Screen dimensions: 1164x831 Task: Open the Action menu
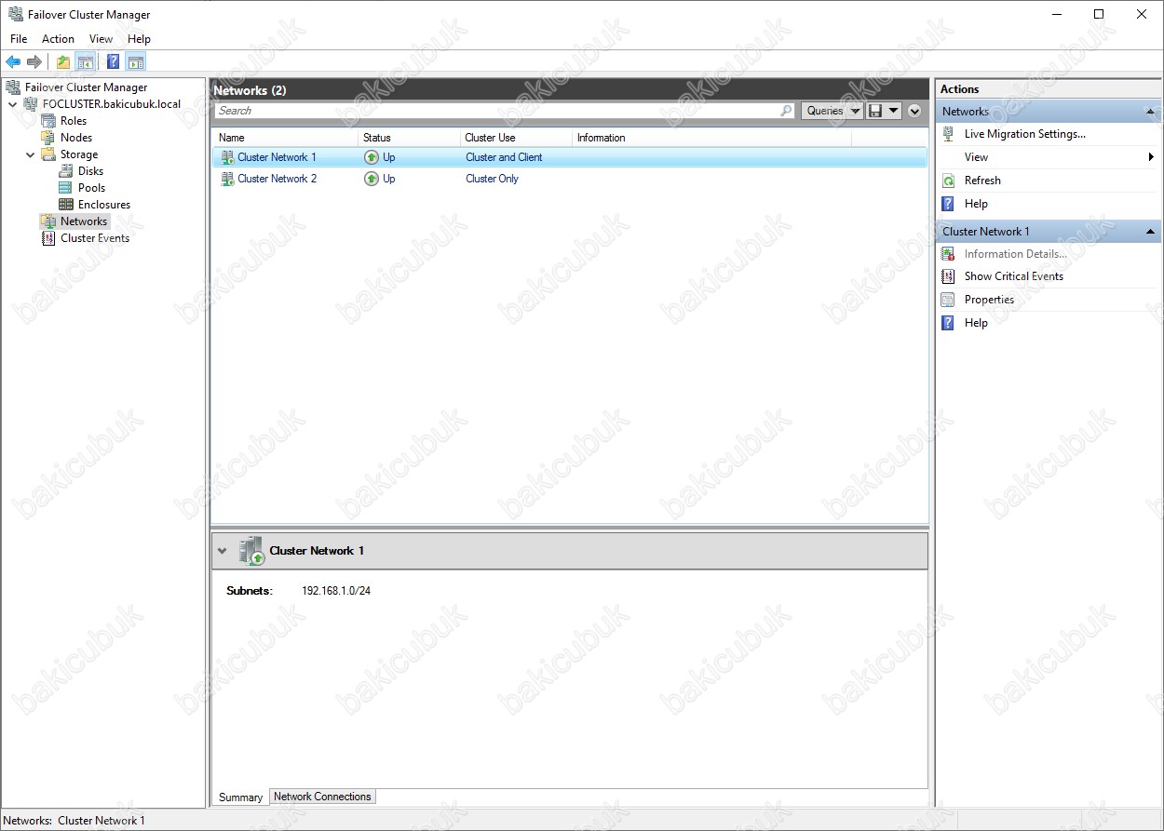[58, 39]
